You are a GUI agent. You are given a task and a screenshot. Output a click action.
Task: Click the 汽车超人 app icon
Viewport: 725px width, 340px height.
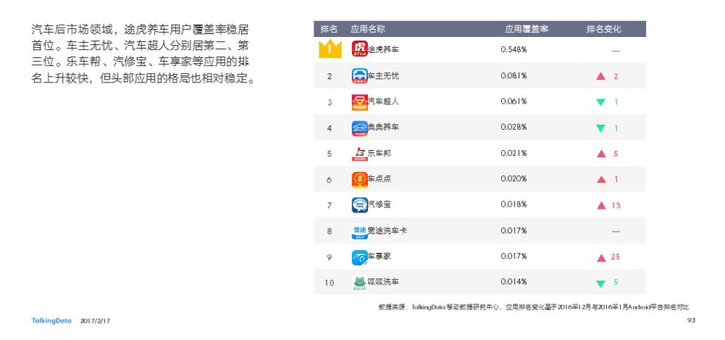[359, 102]
